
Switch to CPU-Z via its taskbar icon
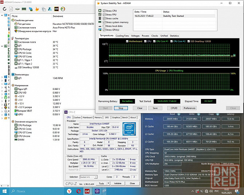97,191
